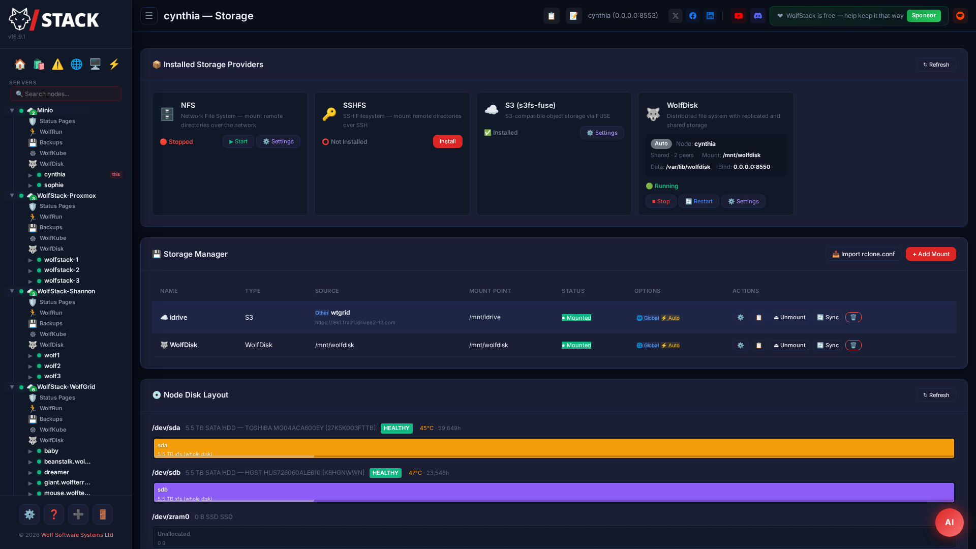Open settings gear at sidebar bottom
The height and width of the screenshot is (549, 976).
(x=29, y=514)
